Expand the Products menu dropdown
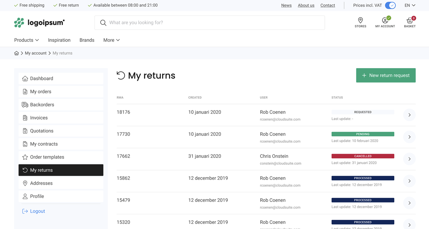This screenshot has width=429, height=229. tap(26, 40)
